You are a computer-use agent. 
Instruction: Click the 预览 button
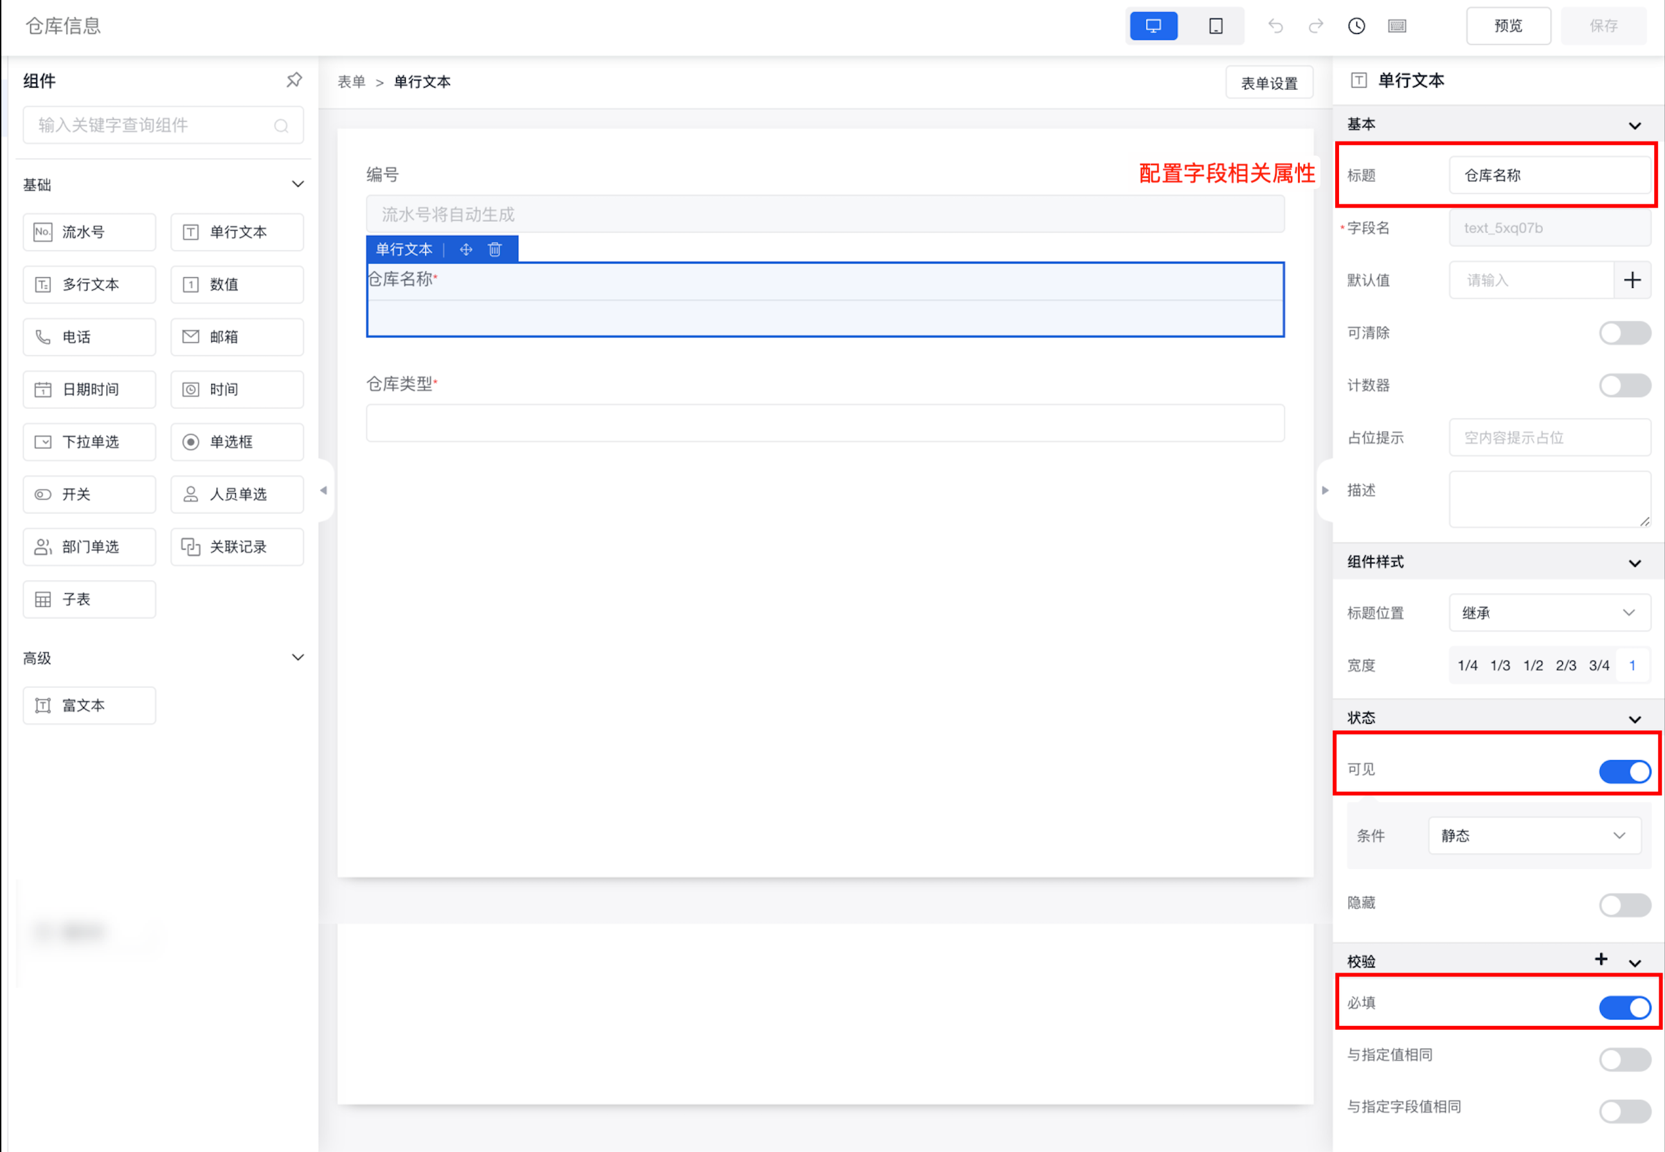(1507, 26)
